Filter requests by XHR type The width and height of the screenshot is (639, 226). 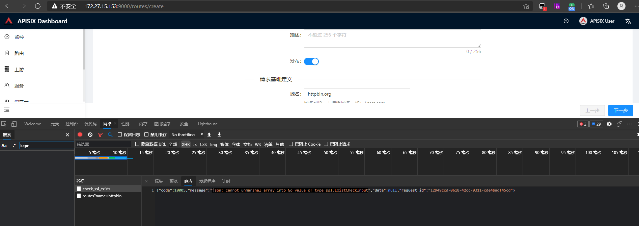[186, 144]
